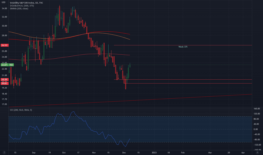The image size is (263, 155).
Task: Click the 160.00 CCI axis value
Action: (x=257, y=109)
